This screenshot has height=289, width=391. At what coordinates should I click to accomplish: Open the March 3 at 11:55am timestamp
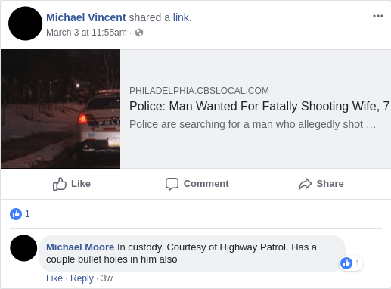[86, 33]
